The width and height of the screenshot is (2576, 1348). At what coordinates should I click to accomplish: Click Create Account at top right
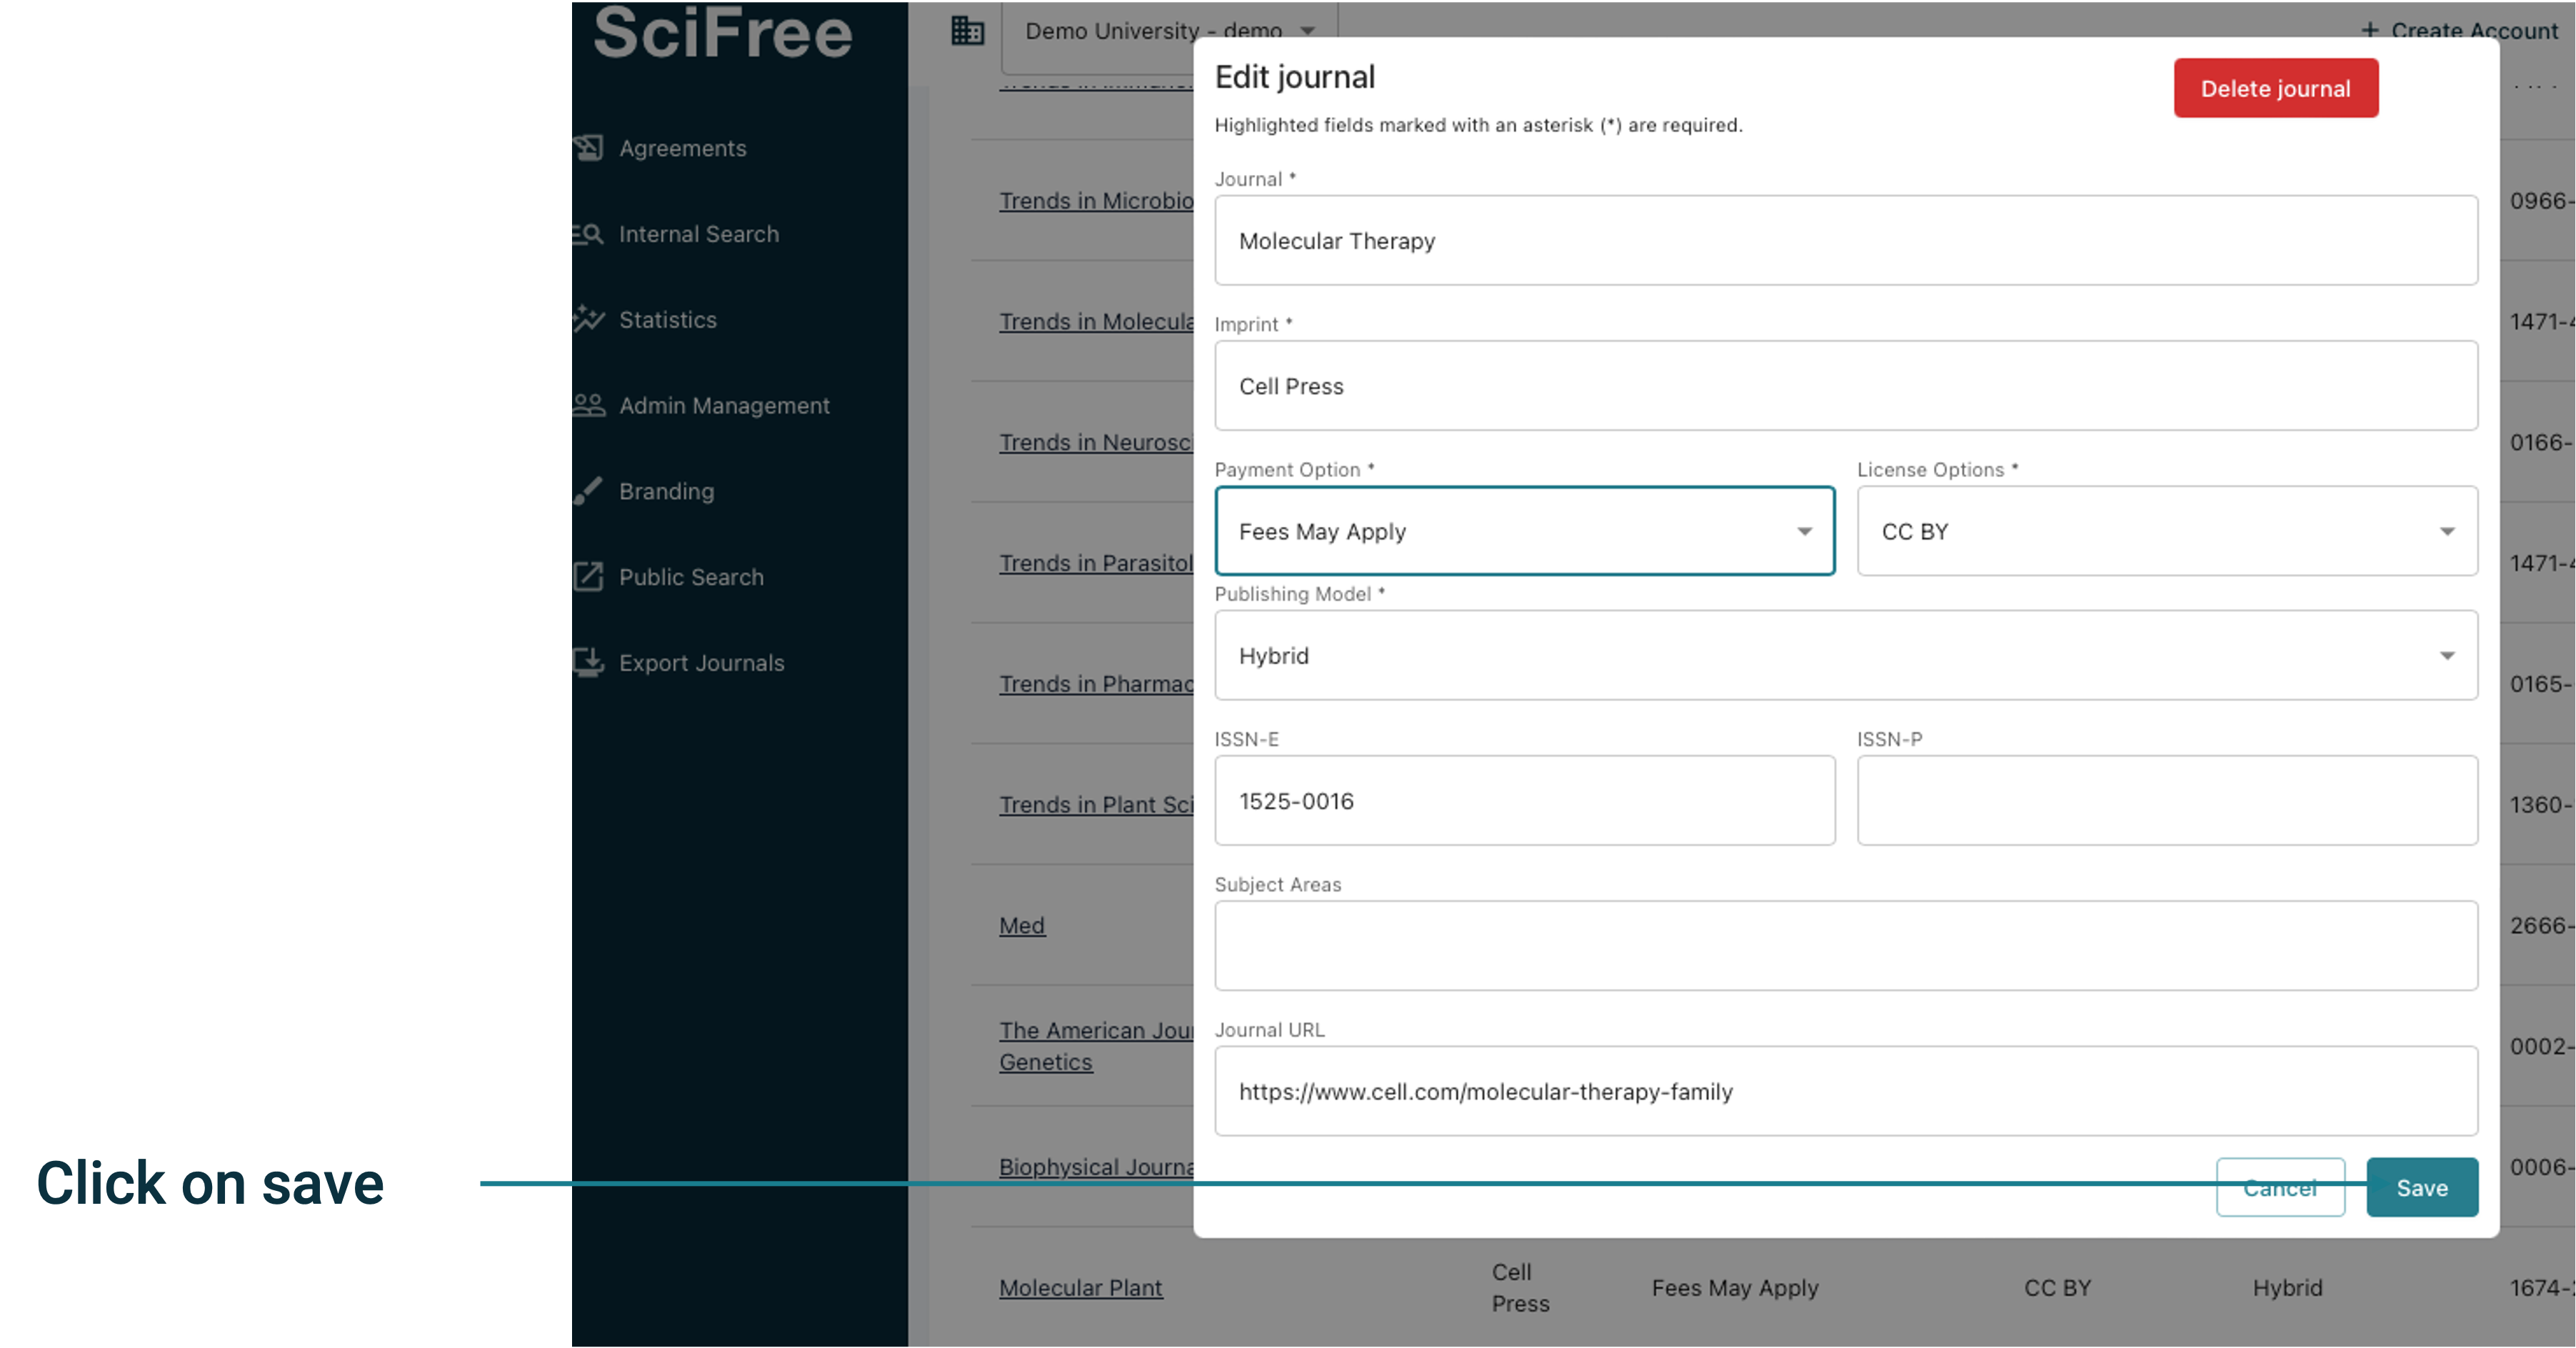coord(2461,31)
